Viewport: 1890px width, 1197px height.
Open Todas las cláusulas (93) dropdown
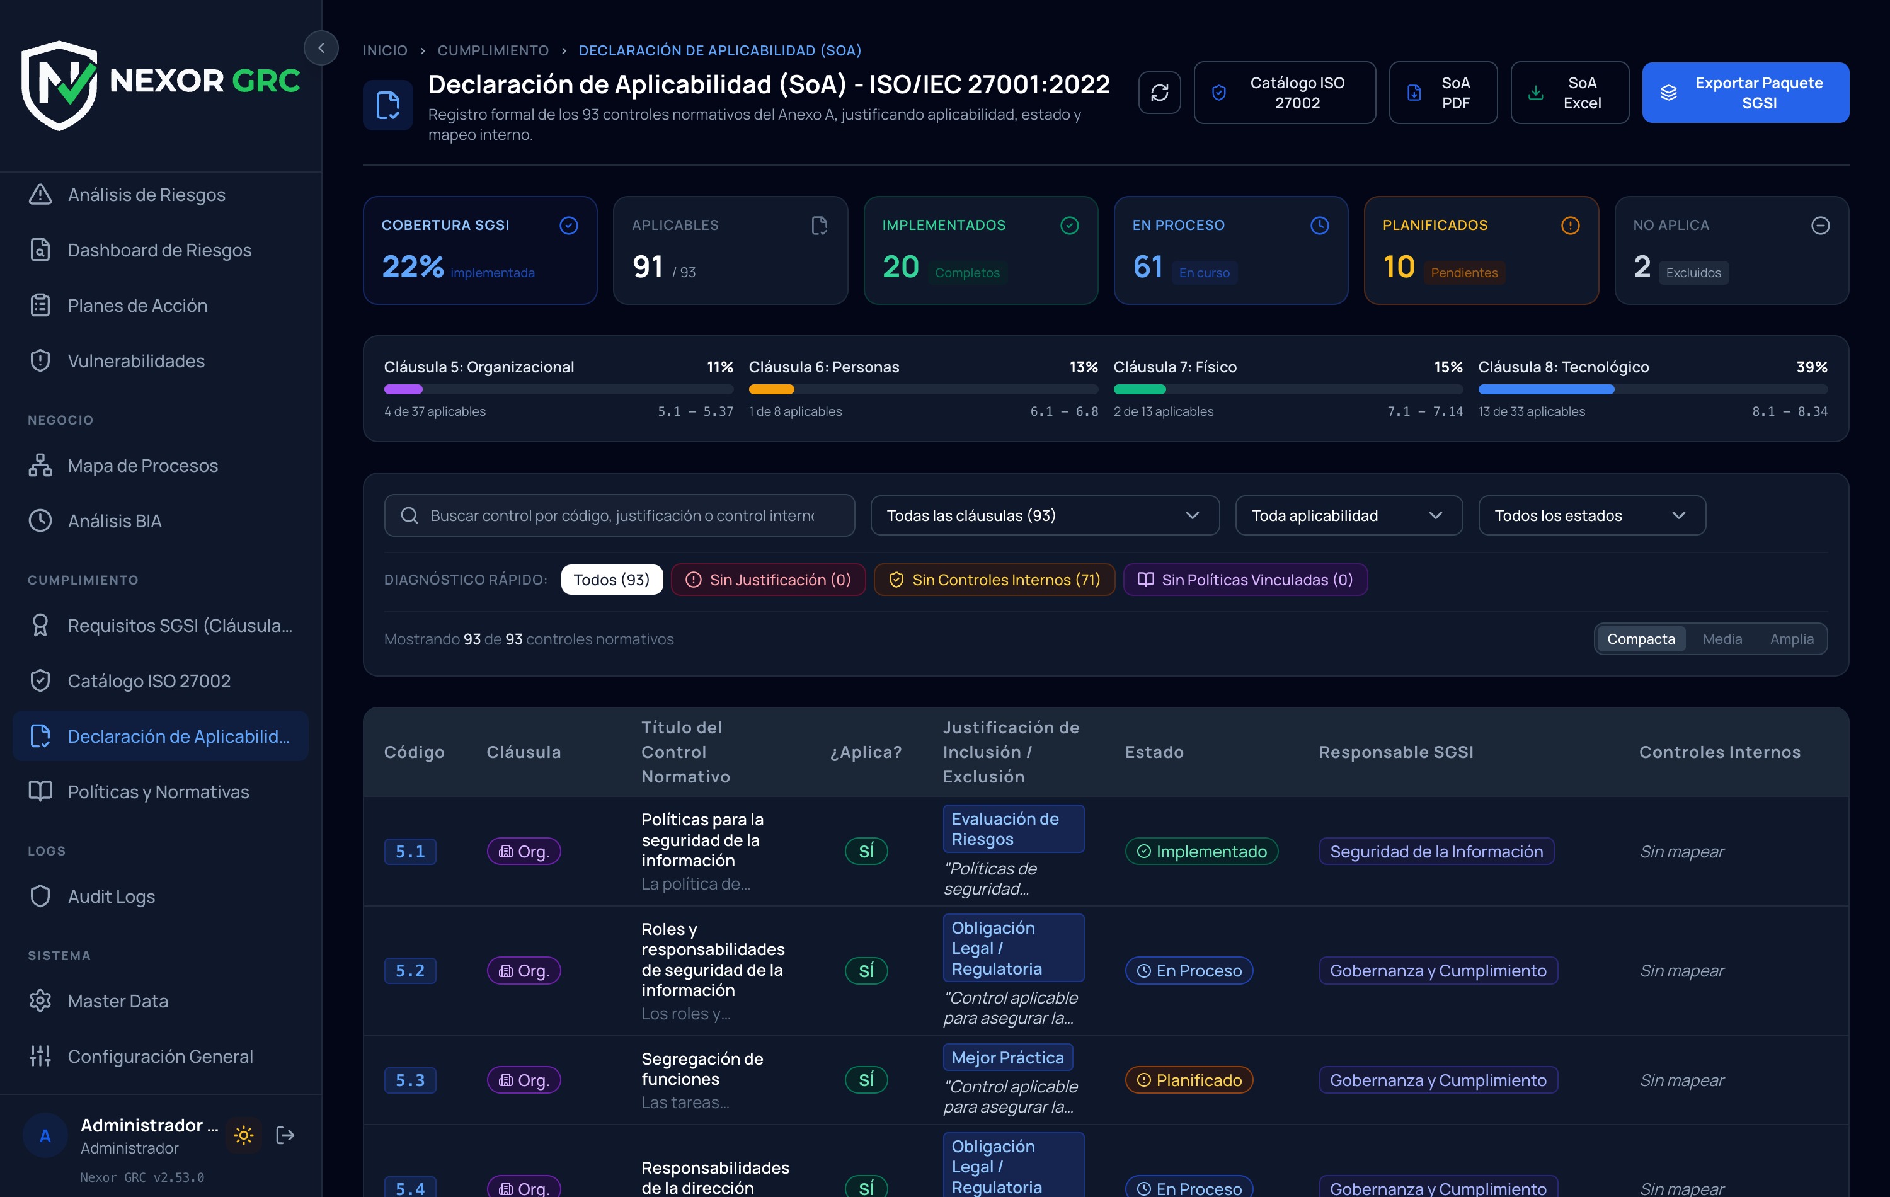click(1045, 516)
